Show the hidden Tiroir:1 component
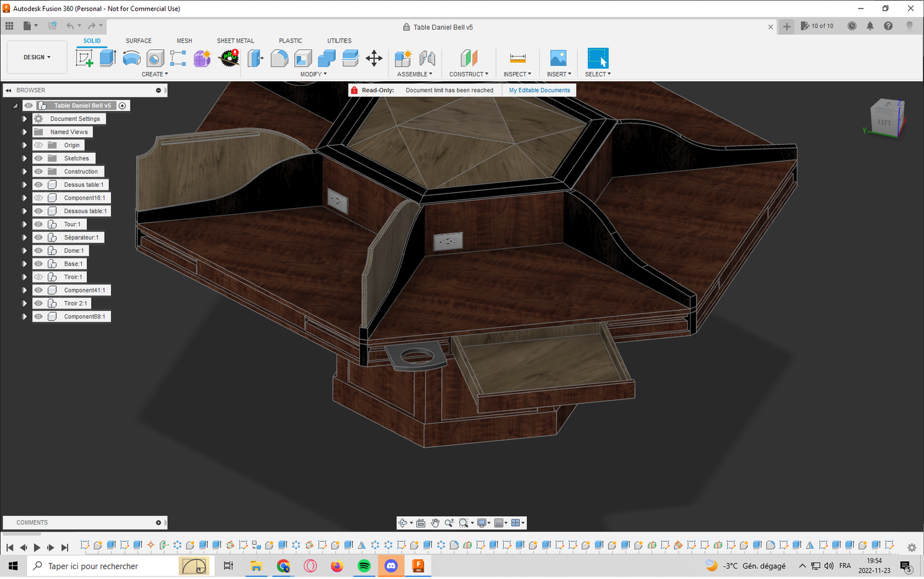This screenshot has width=924, height=579. (x=39, y=277)
